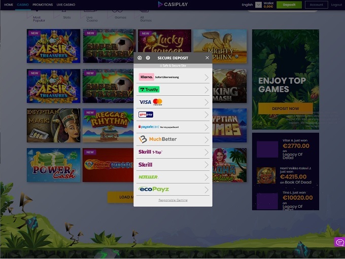
Task: Click the Casiplay logo in header
Action: click(x=172, y=5)
